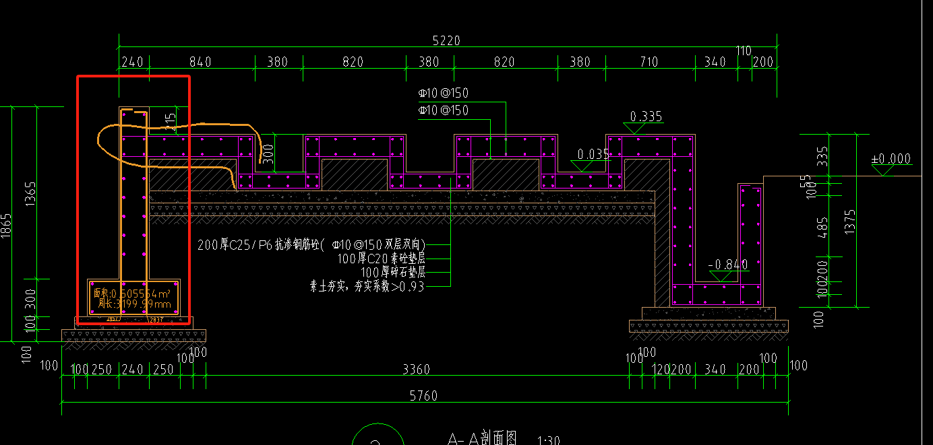
Task: Click the 380 dimension between 820 and 710
Action: [580, 62]
